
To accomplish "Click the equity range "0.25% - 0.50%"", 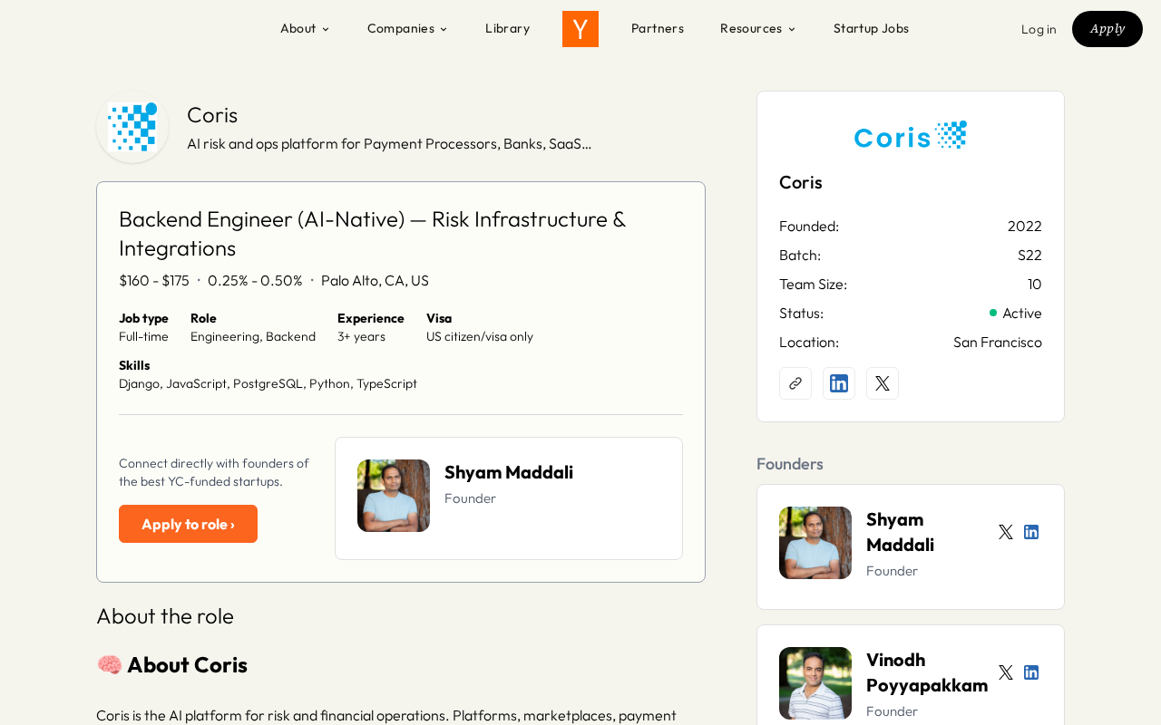I will 255,281.
